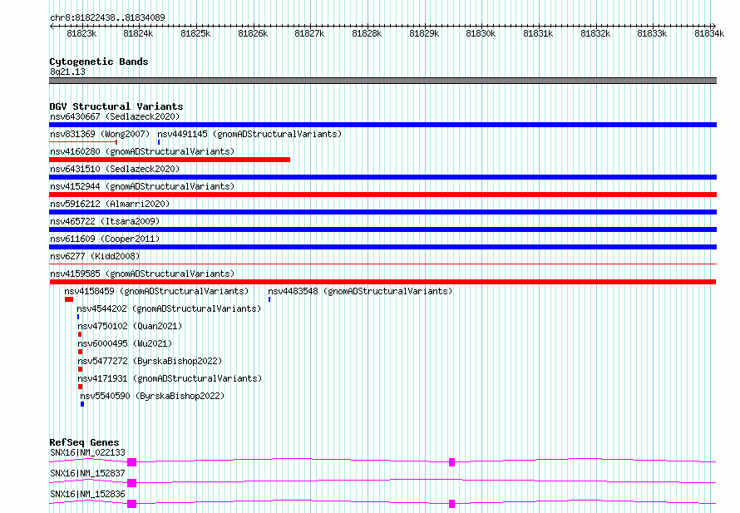Click second magenta exon of SNX16|NM_152836
Image resolution: width=740 pixels, height=513 pixels.
(x=451, y=504)
